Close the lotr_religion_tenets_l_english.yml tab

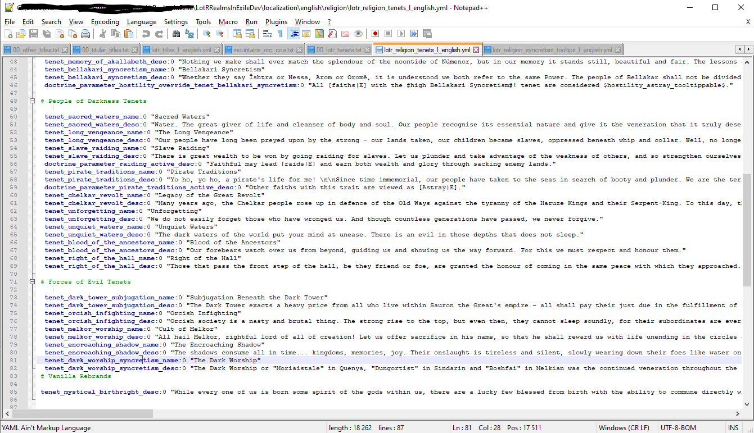pyautogui.click(x=476, y=49)
